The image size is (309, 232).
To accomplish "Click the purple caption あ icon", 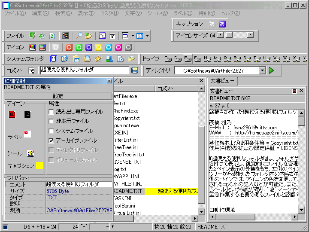I will (x=222, y=24).
